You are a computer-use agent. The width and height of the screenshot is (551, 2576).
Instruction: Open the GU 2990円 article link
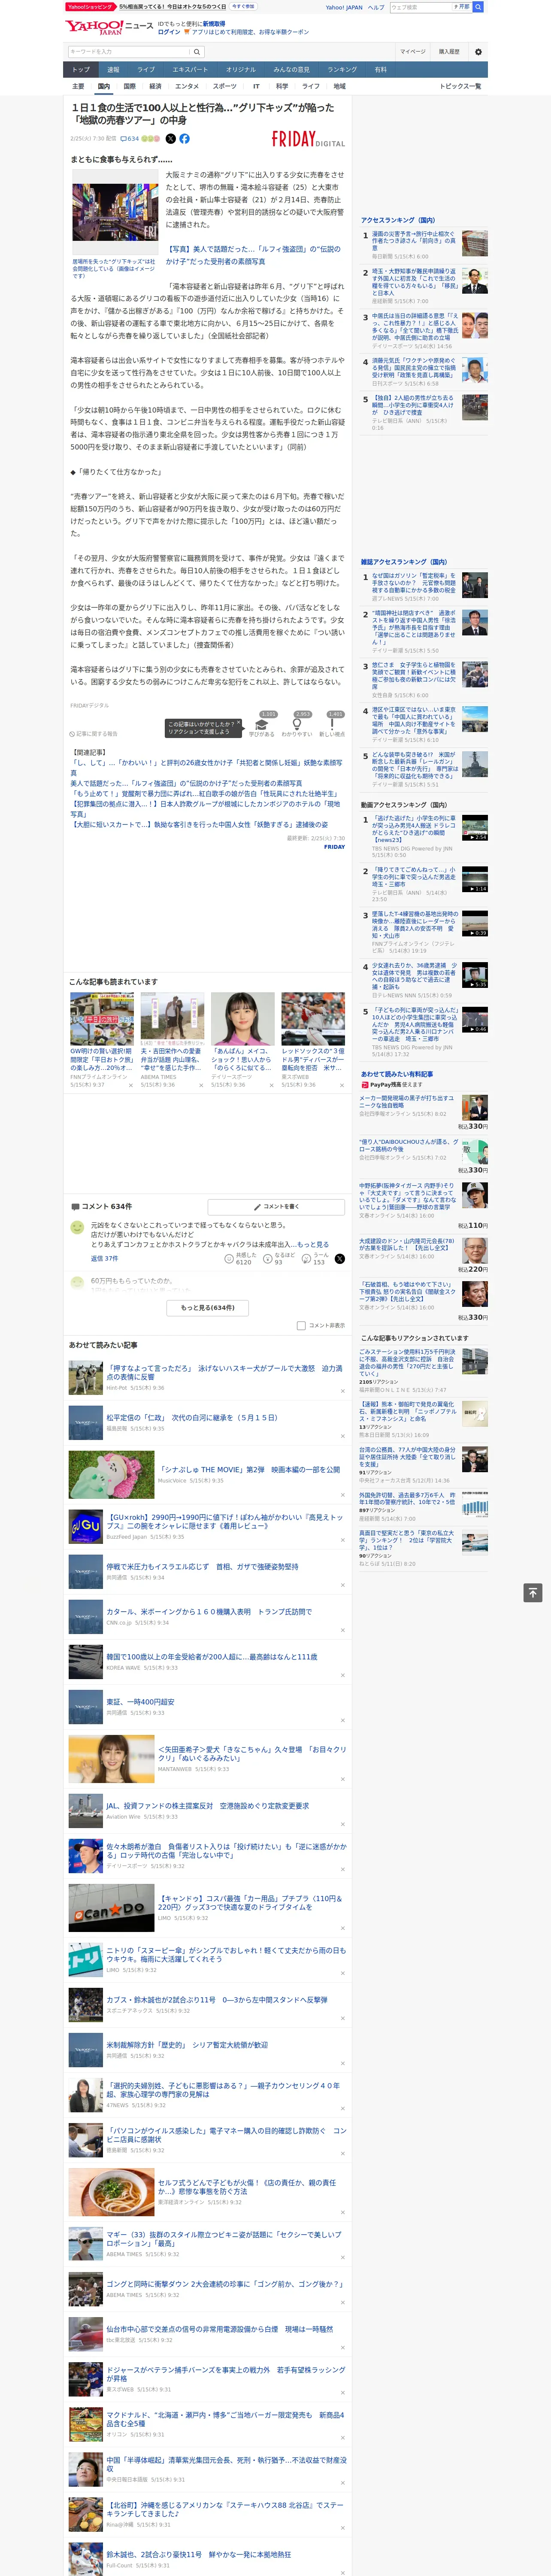tap(225, 1521)
